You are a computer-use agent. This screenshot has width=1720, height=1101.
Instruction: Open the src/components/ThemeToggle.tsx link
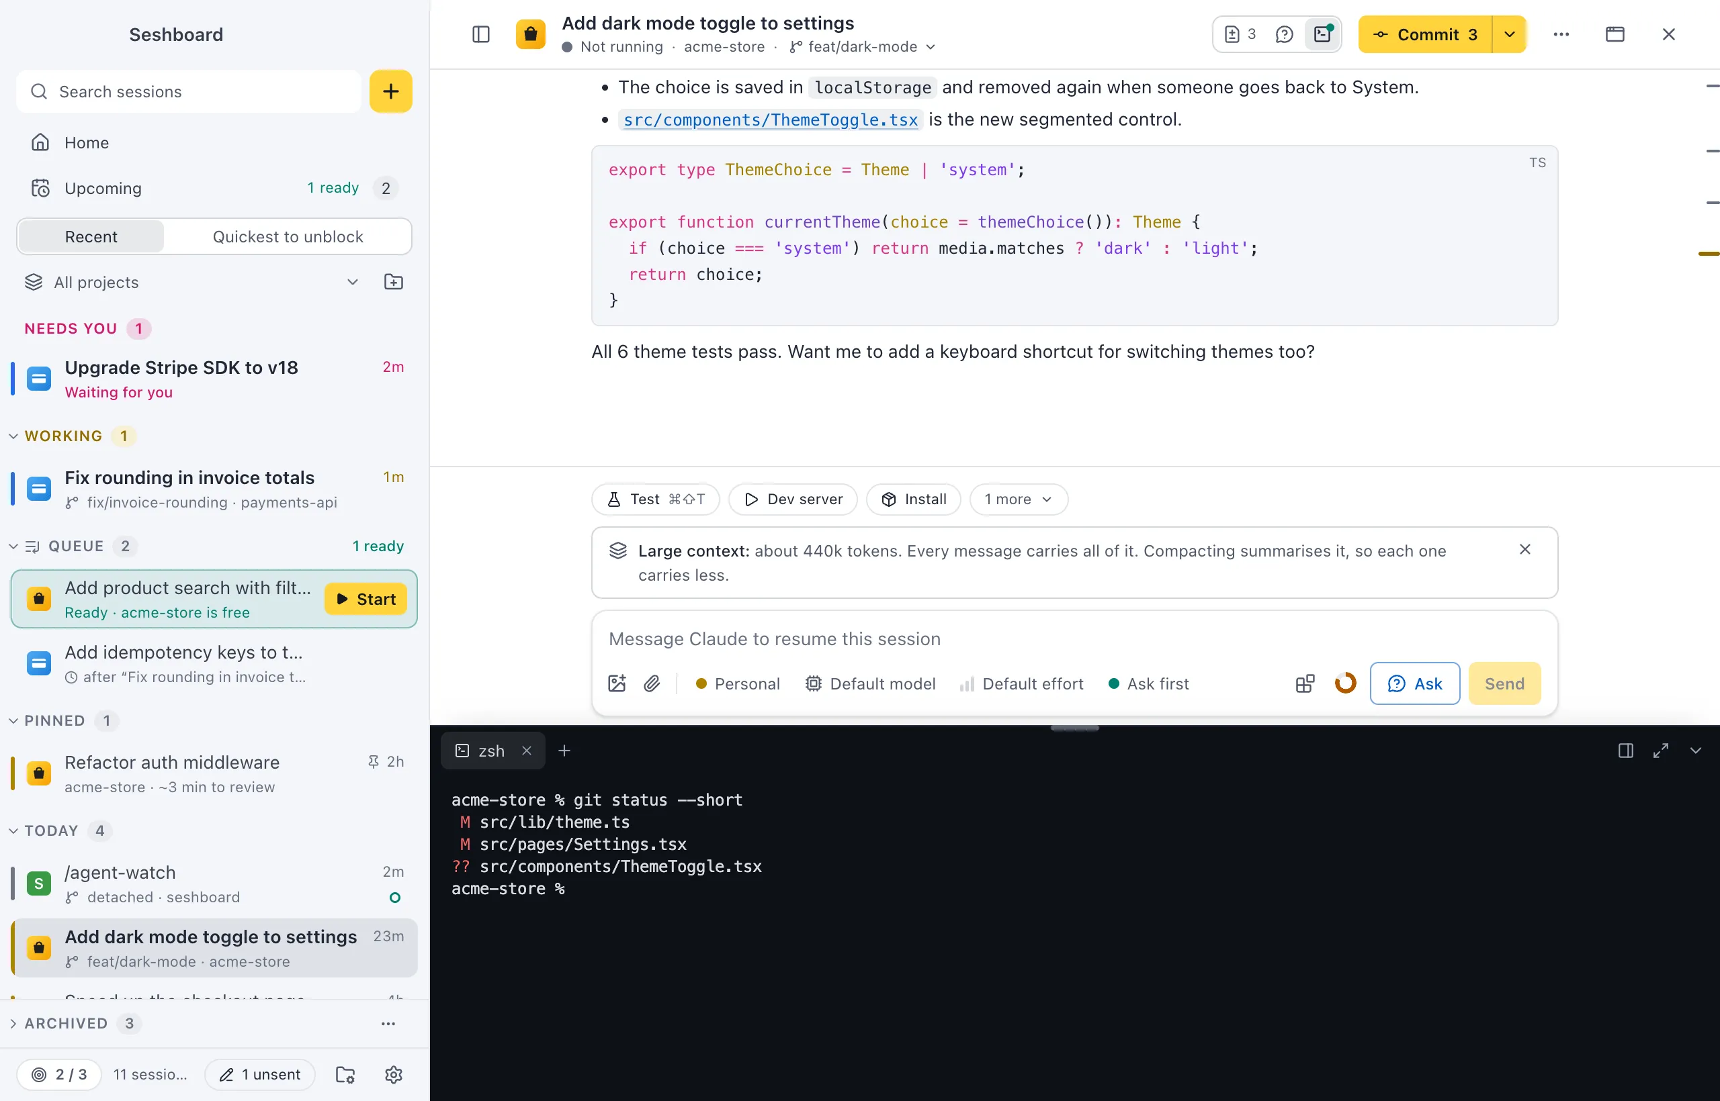pyautogui.click(x=771, y=119)
